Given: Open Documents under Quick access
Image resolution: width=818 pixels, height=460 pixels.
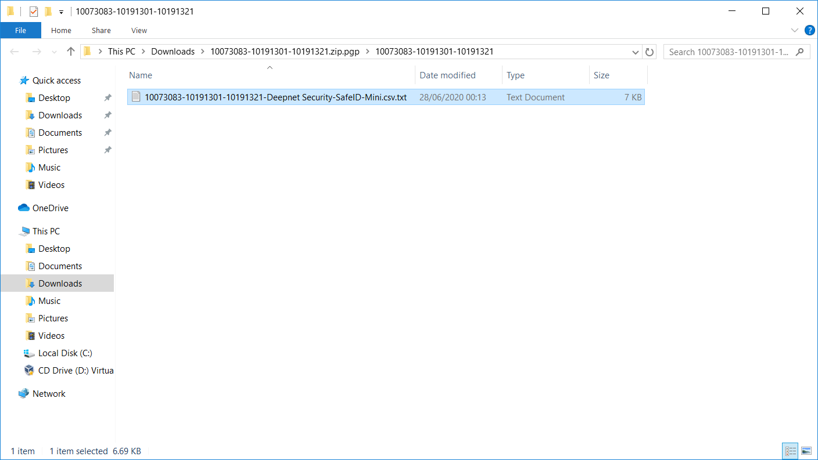Looking at the screenshot, I should click(60, 133).
